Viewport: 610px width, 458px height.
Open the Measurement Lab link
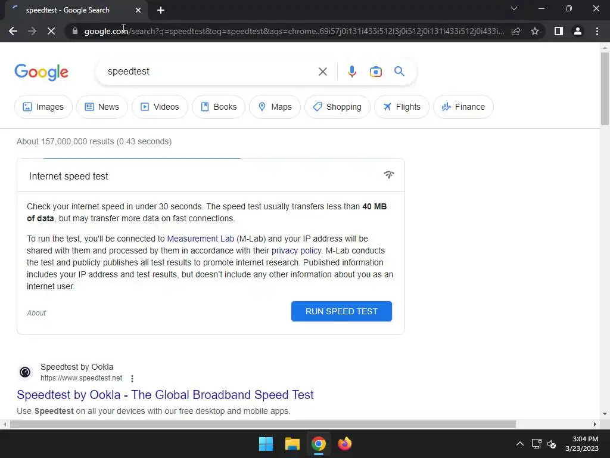[x=201, y=239]
